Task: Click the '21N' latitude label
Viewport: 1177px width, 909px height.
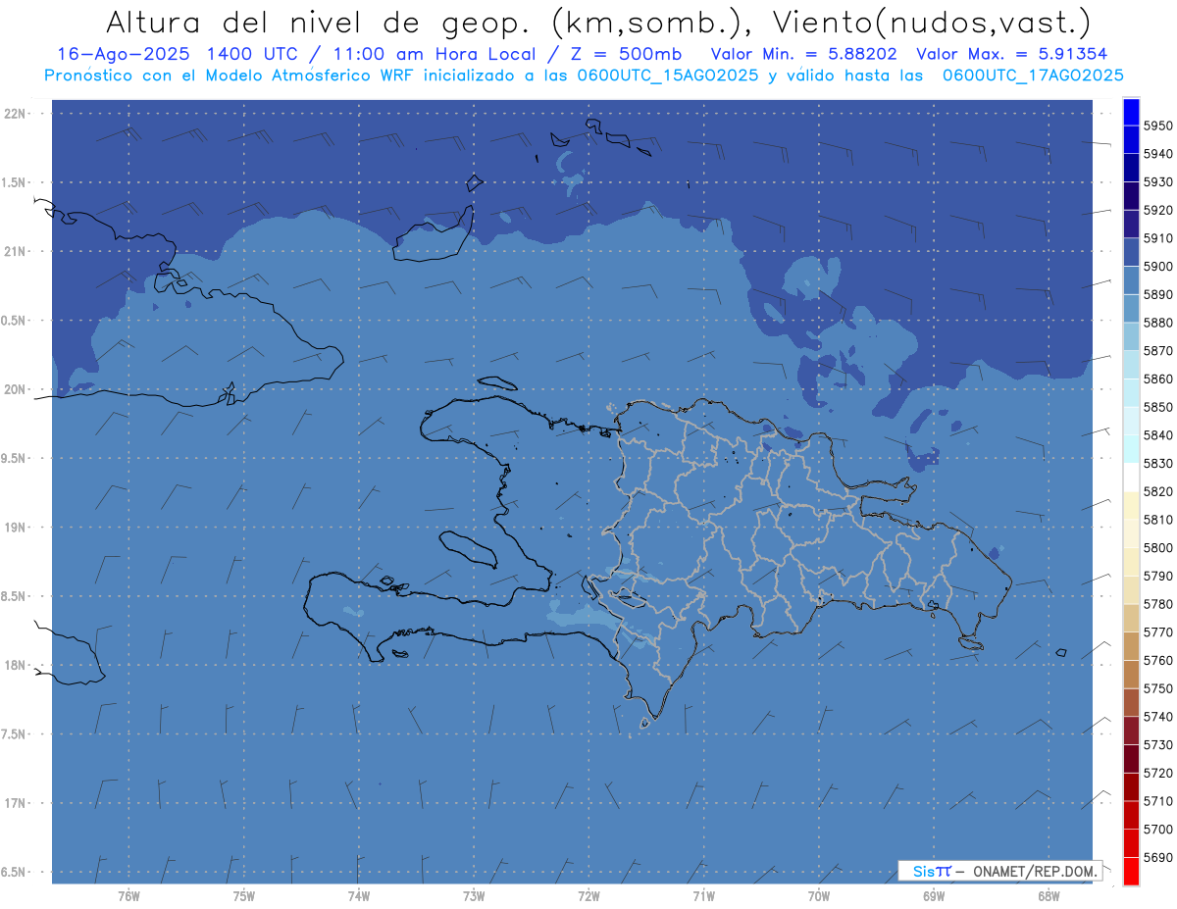Action: coord(16,251)
